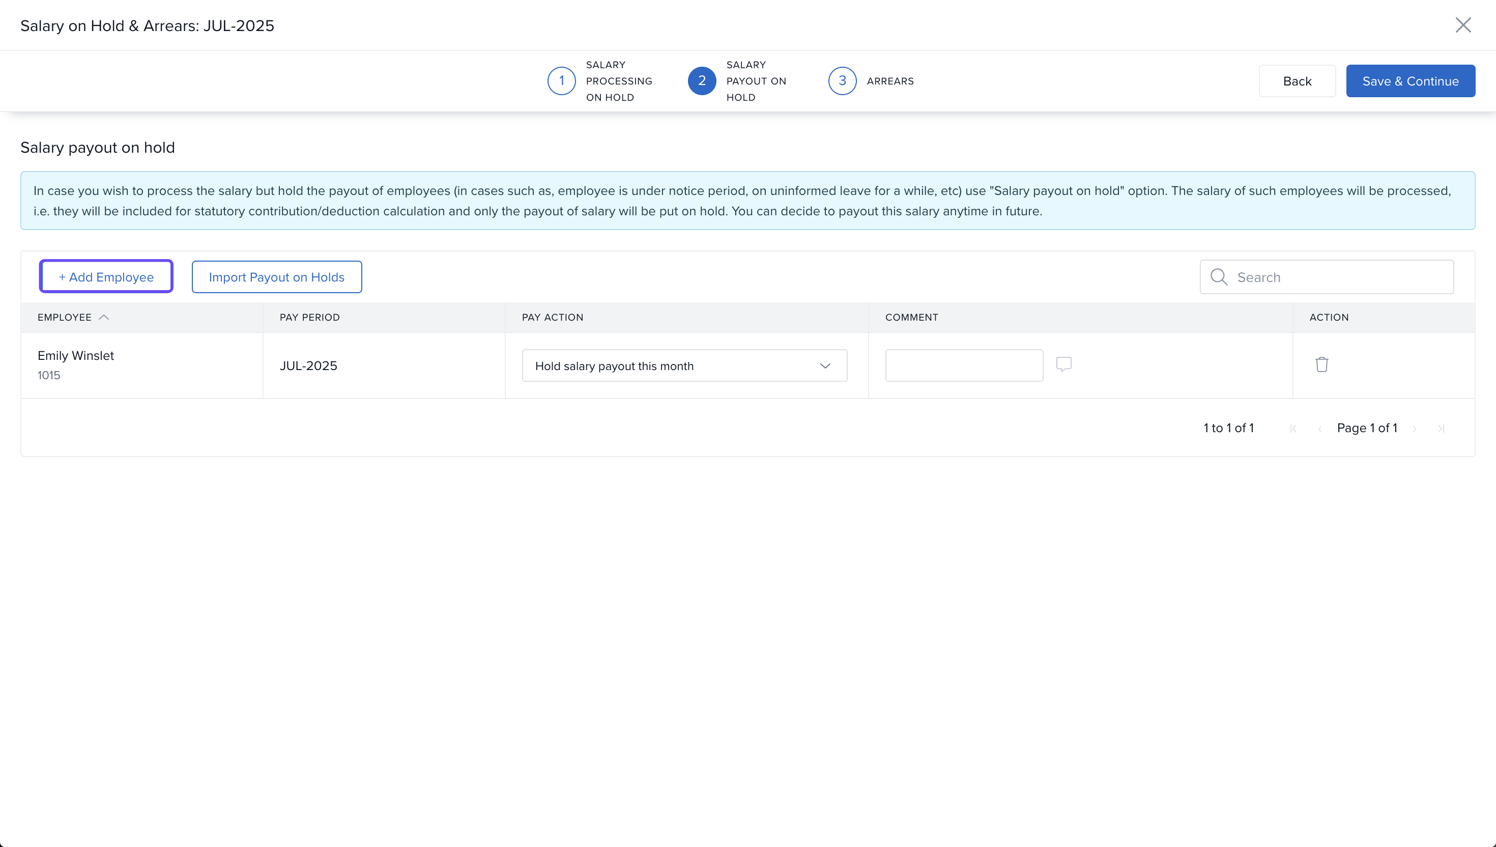
Task: Go to the last page arrow
Action: click(1441, 429)
